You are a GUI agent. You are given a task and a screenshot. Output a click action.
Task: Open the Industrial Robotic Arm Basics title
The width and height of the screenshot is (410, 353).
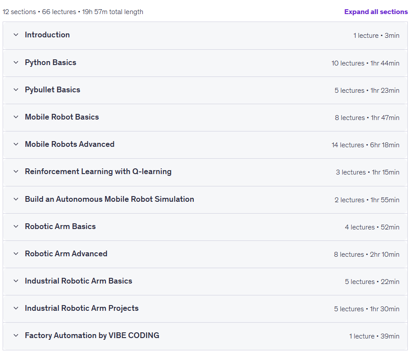79,281
